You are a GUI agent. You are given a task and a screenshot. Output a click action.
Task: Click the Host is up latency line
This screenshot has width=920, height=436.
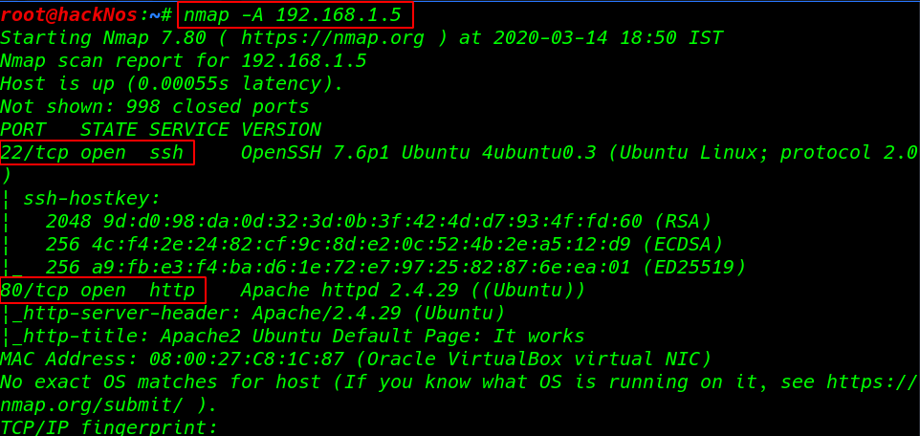point(172,84)
